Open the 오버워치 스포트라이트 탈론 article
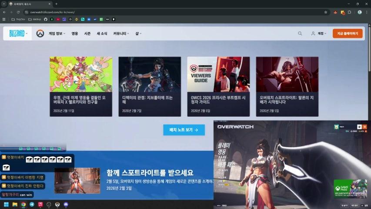 pos(287,87)
